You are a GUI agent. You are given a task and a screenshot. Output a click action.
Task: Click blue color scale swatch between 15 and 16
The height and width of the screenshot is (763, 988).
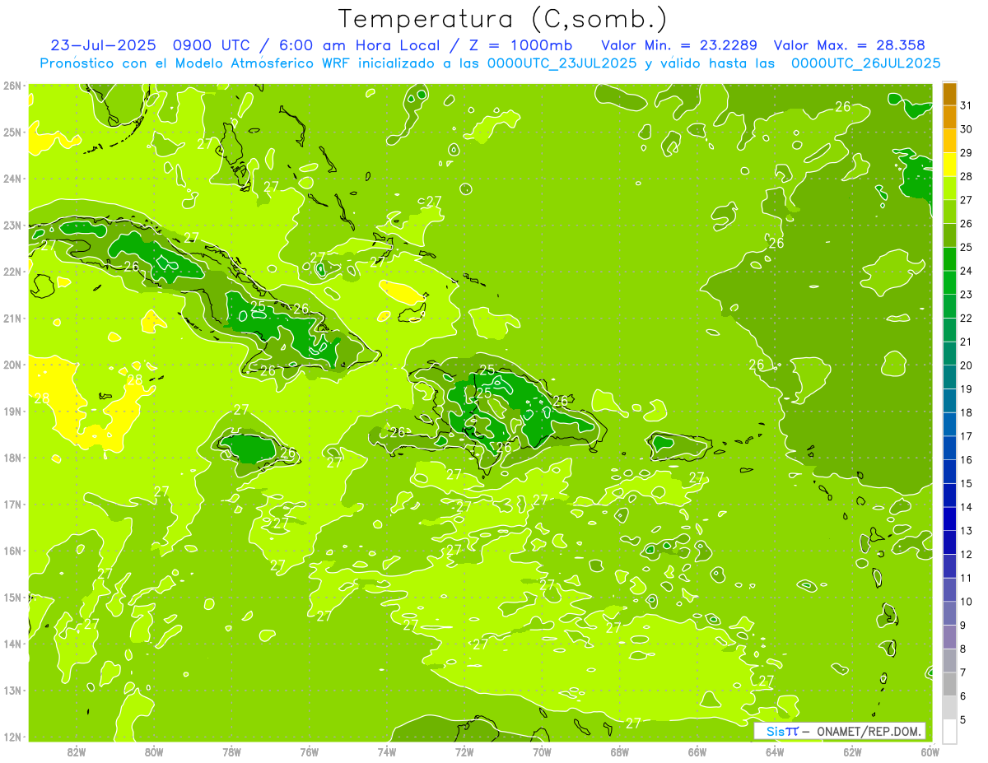tap(949, 472)
